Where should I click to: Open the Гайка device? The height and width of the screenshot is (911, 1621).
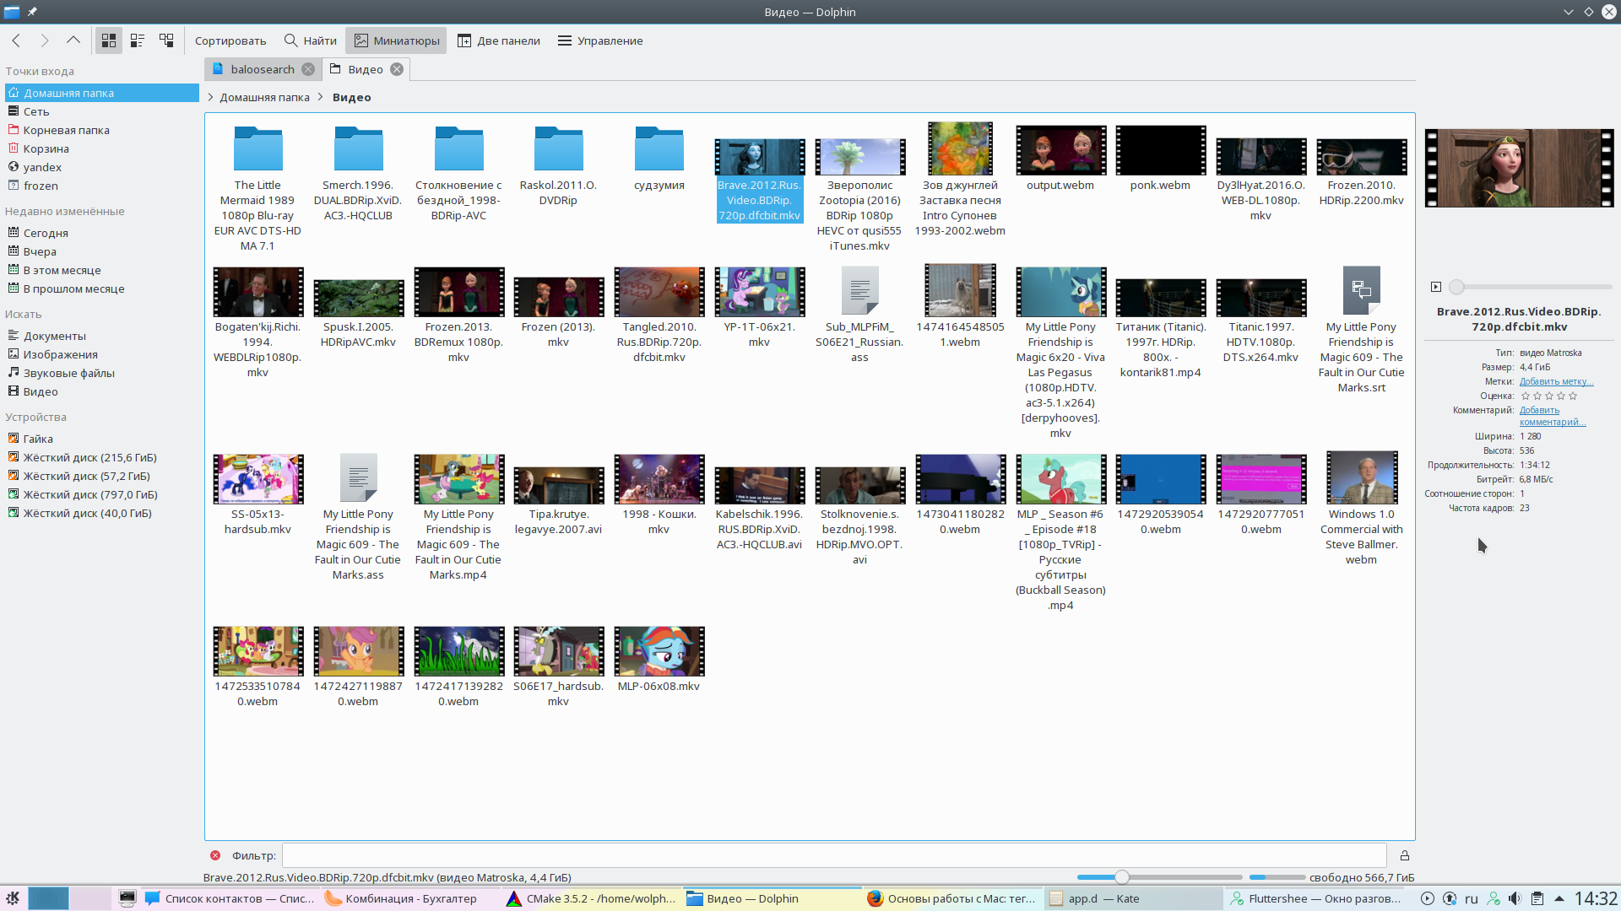pos(38,439)
